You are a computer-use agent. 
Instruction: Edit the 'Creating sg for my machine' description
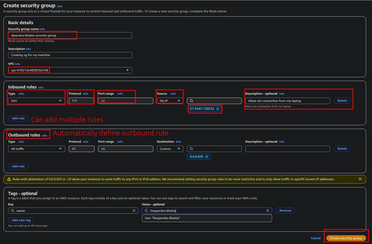click(70, 55)
